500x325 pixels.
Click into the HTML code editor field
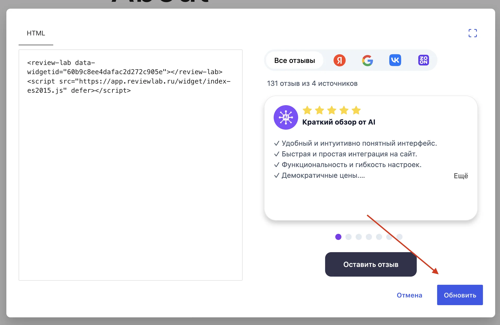pos(131,165)
